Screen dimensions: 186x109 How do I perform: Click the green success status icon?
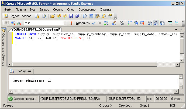pos(11,99)
